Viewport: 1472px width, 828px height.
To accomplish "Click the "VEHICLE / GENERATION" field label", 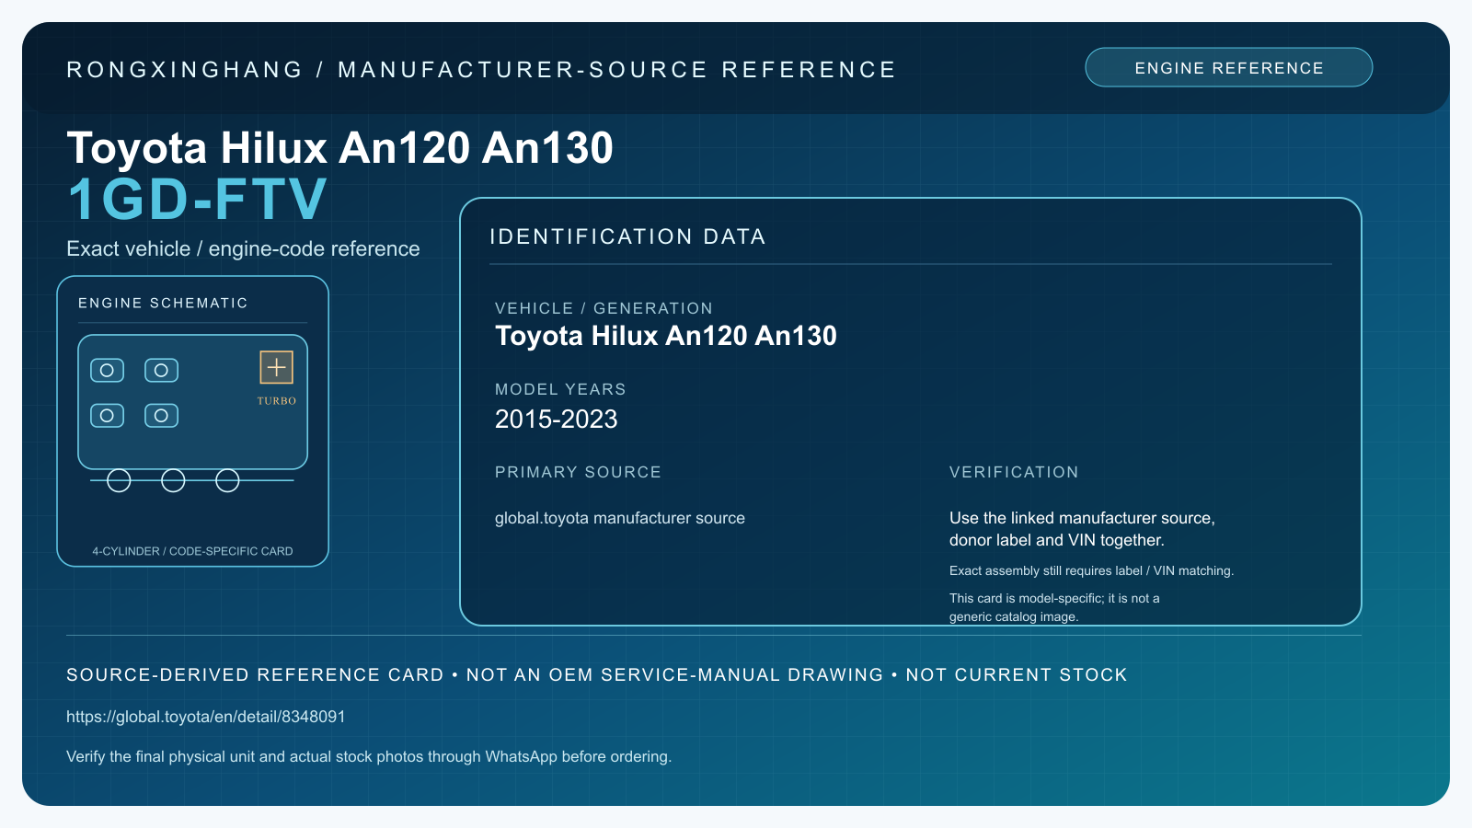I will click(x=604, y=308).
